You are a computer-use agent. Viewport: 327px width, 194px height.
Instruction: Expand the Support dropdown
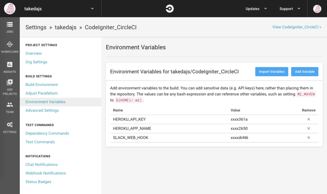point(290,9)
